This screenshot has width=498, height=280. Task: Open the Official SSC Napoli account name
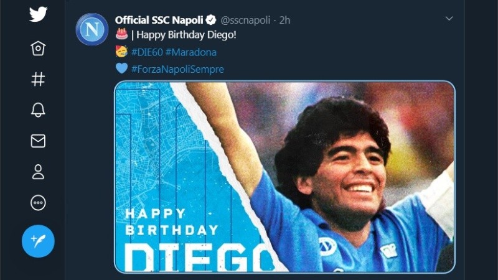159,20
